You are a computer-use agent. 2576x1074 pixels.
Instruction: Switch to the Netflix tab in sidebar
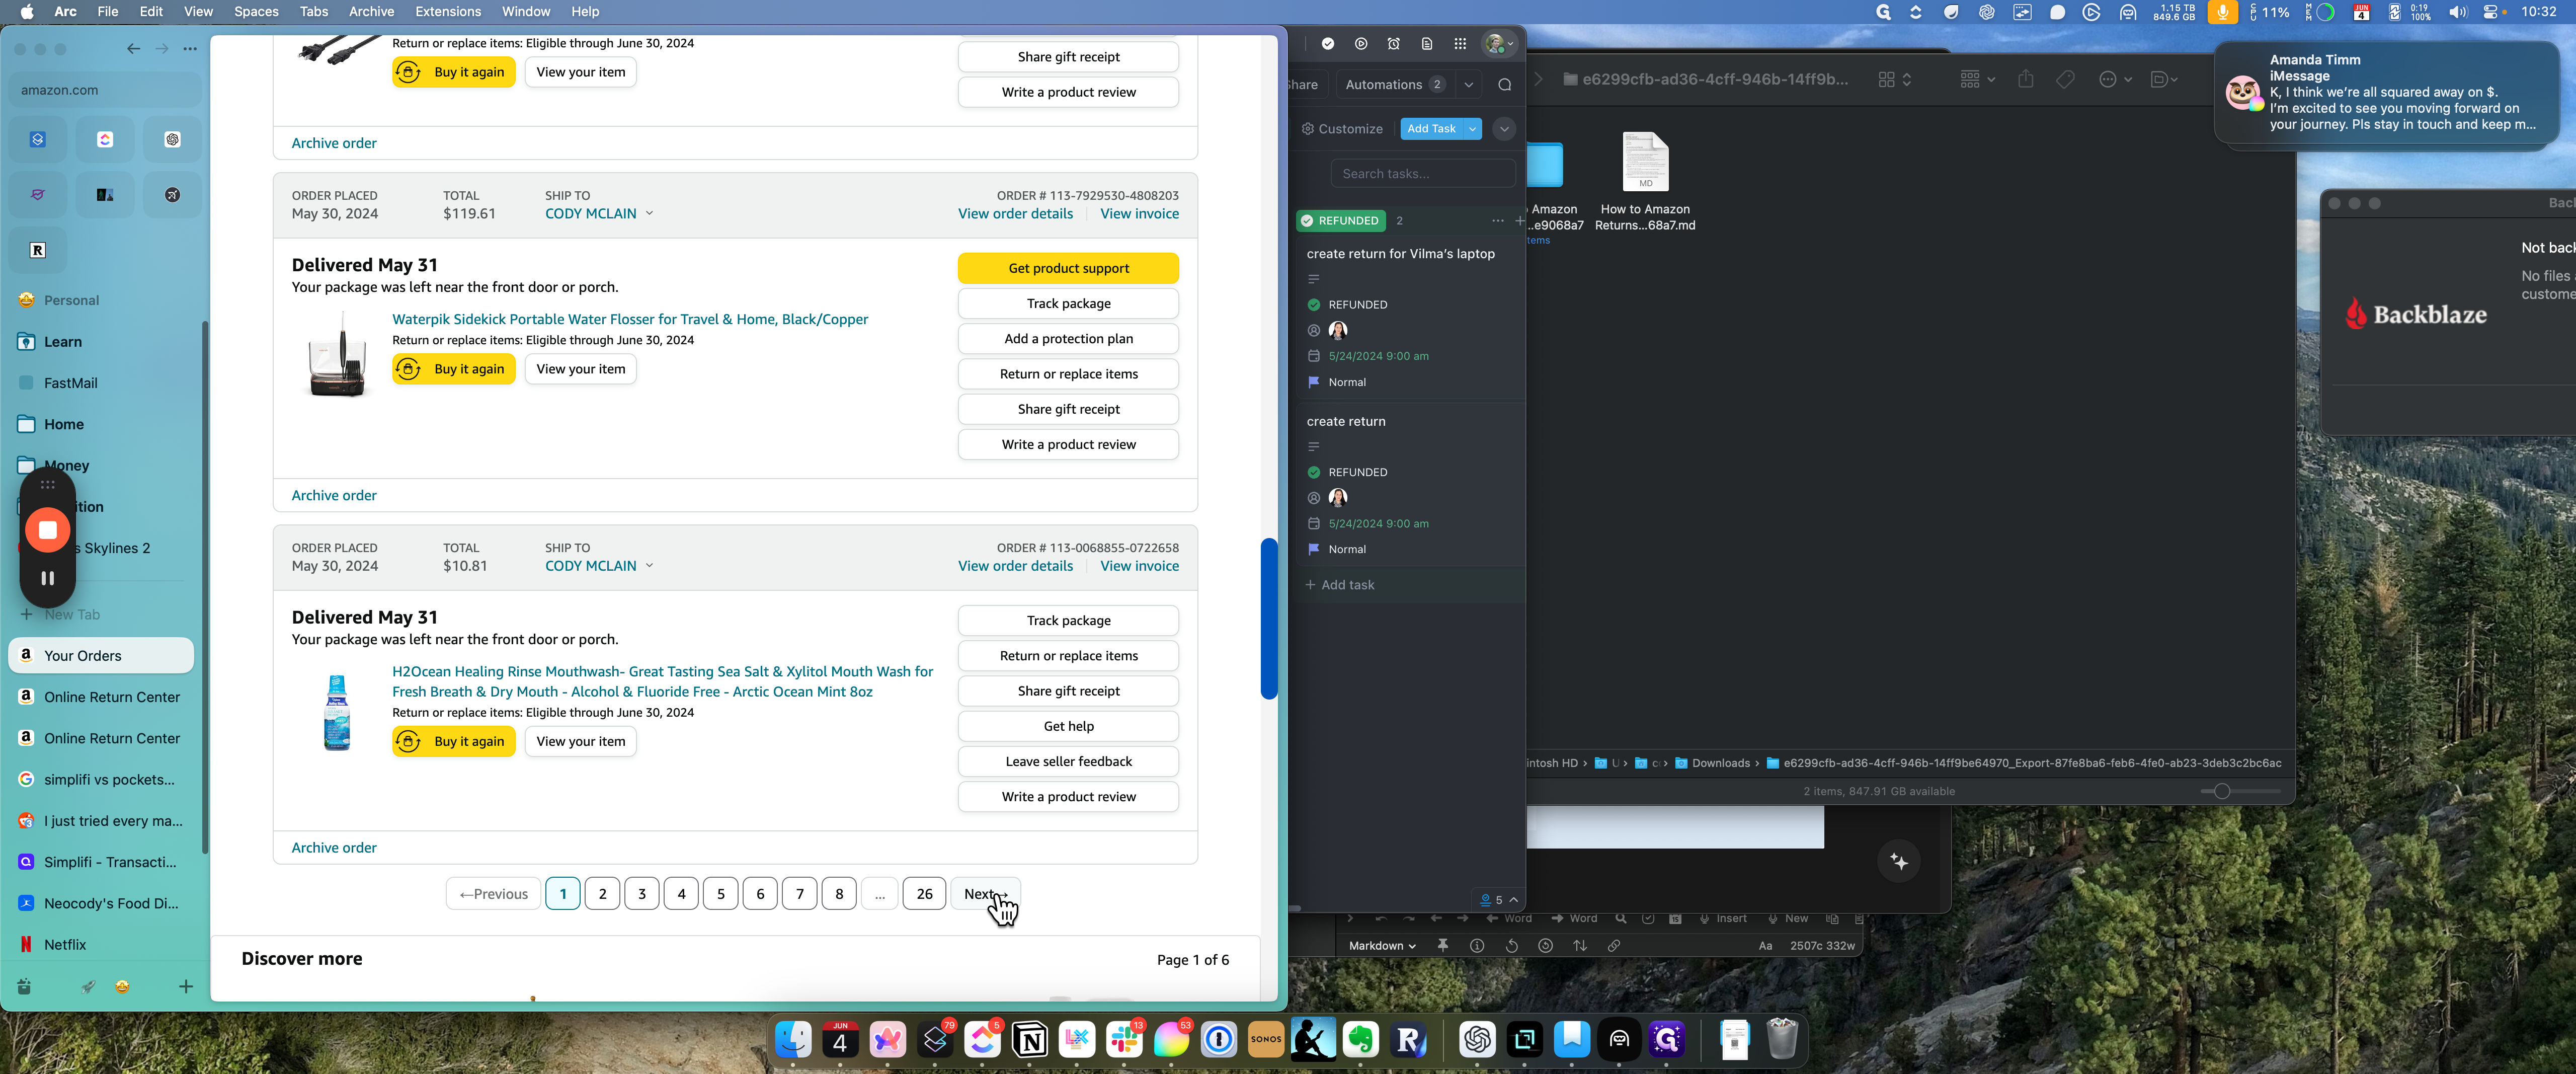[x=101, y=944]
